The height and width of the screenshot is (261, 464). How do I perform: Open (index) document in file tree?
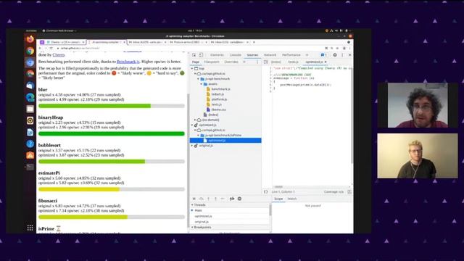click(213, 115)
